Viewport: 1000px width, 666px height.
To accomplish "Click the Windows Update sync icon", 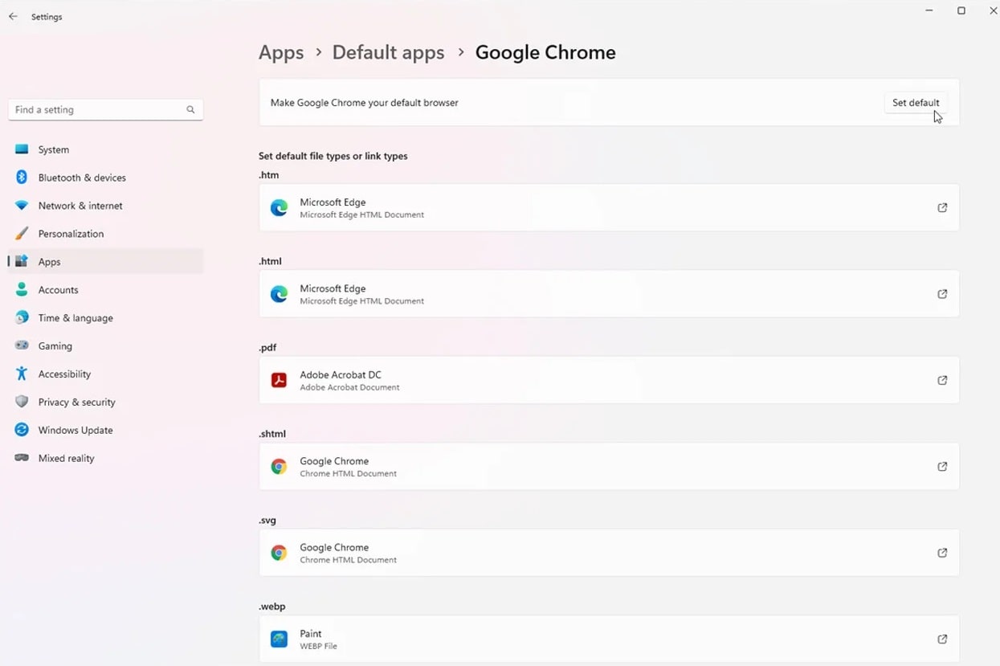I will tap(22, 431).
